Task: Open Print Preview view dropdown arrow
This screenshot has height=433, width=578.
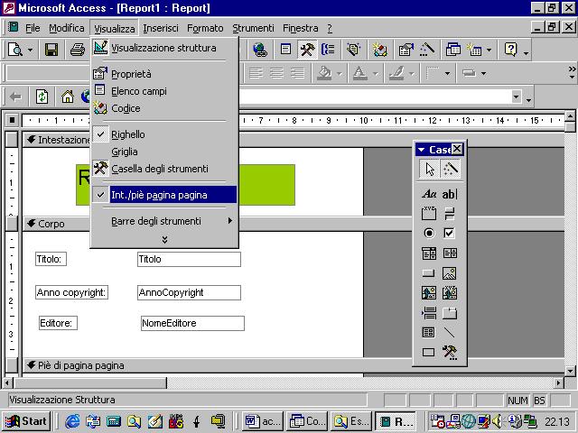Action: click(30, 50)
